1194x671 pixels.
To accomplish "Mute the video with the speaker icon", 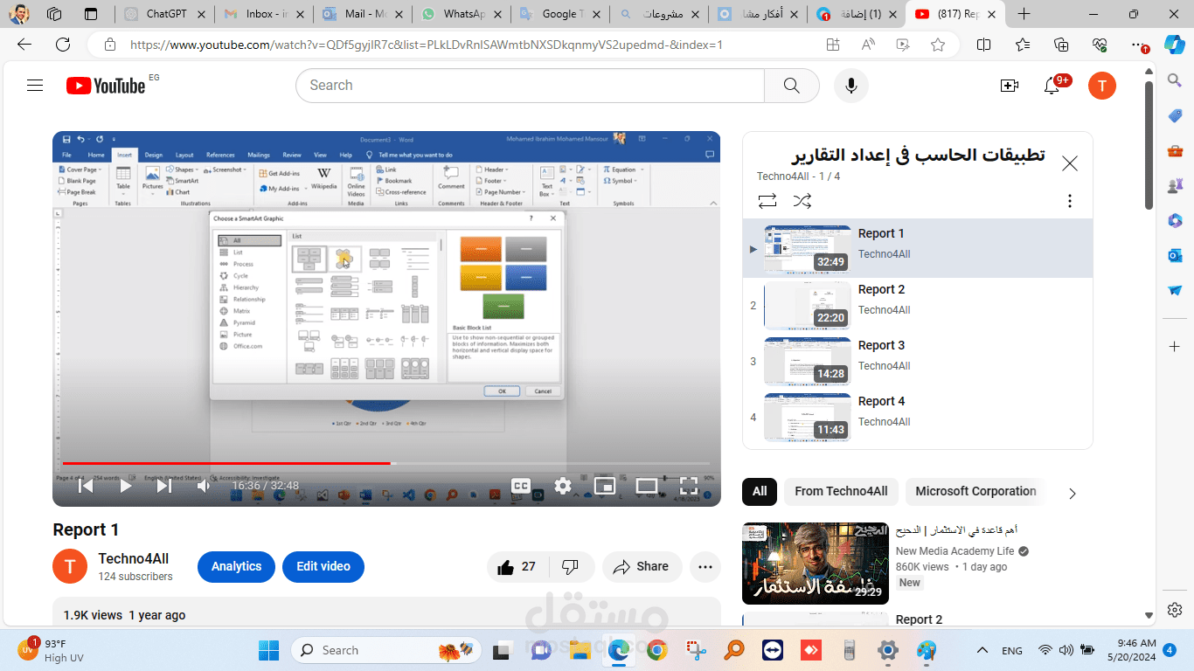I will [x=205, y=486].
